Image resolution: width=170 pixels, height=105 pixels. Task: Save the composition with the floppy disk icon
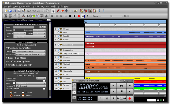point(14,11)
